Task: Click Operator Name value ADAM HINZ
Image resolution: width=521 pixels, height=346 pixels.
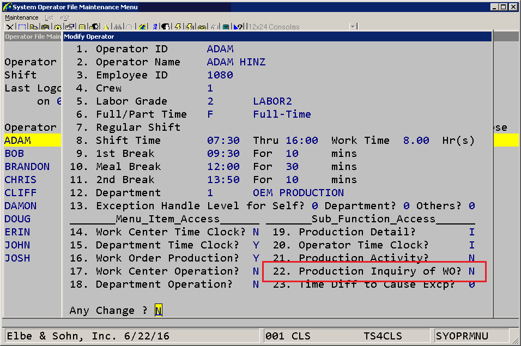Action: pos(236,62)
